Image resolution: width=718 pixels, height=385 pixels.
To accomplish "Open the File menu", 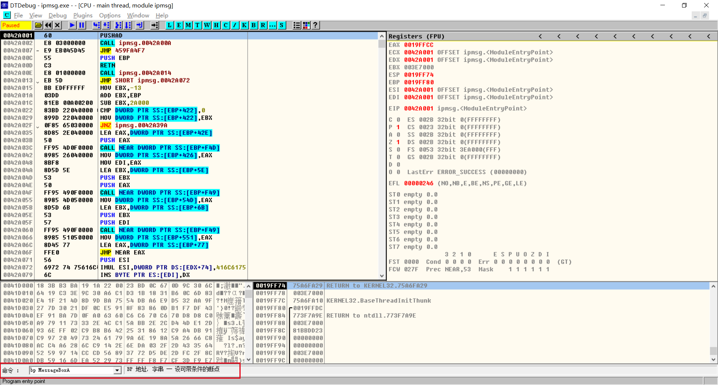I will pos(18,15).
